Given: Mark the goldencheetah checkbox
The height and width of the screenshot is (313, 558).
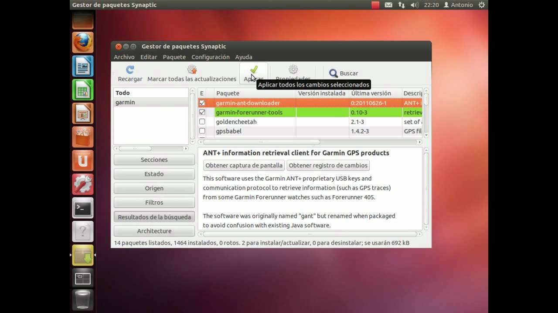Looking at the screenshot, I should click(202, 122).
